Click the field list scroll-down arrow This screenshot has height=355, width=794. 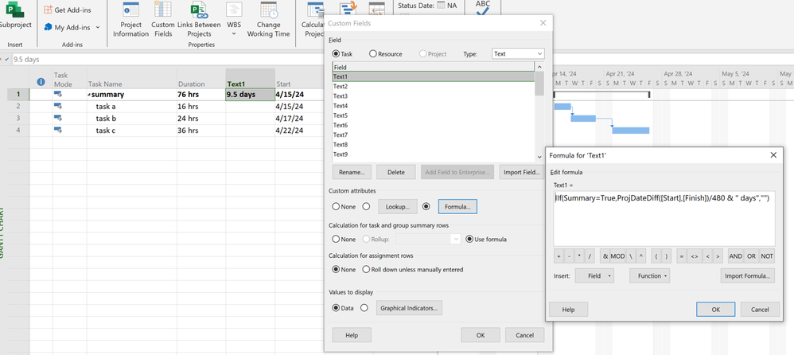(539, 158)
